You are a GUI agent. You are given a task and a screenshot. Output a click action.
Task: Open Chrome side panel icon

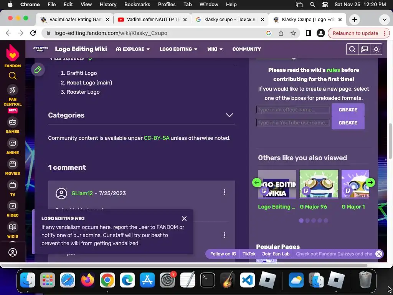click(x=308, y=33)
